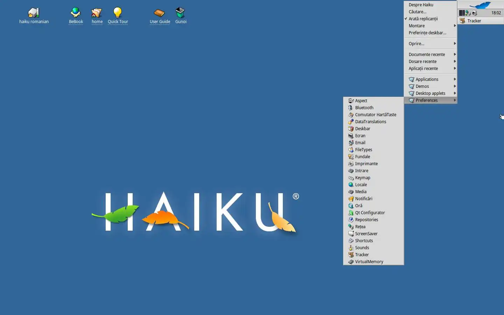The height and width of the screenshot is (315, 504).
Task: Click the 18:02 clock in tray
Action: pos(496,13)
